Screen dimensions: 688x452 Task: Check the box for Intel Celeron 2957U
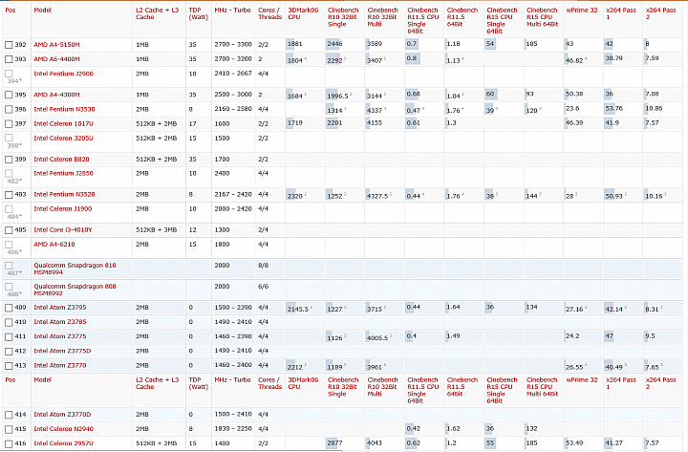(x=9, y=443)
